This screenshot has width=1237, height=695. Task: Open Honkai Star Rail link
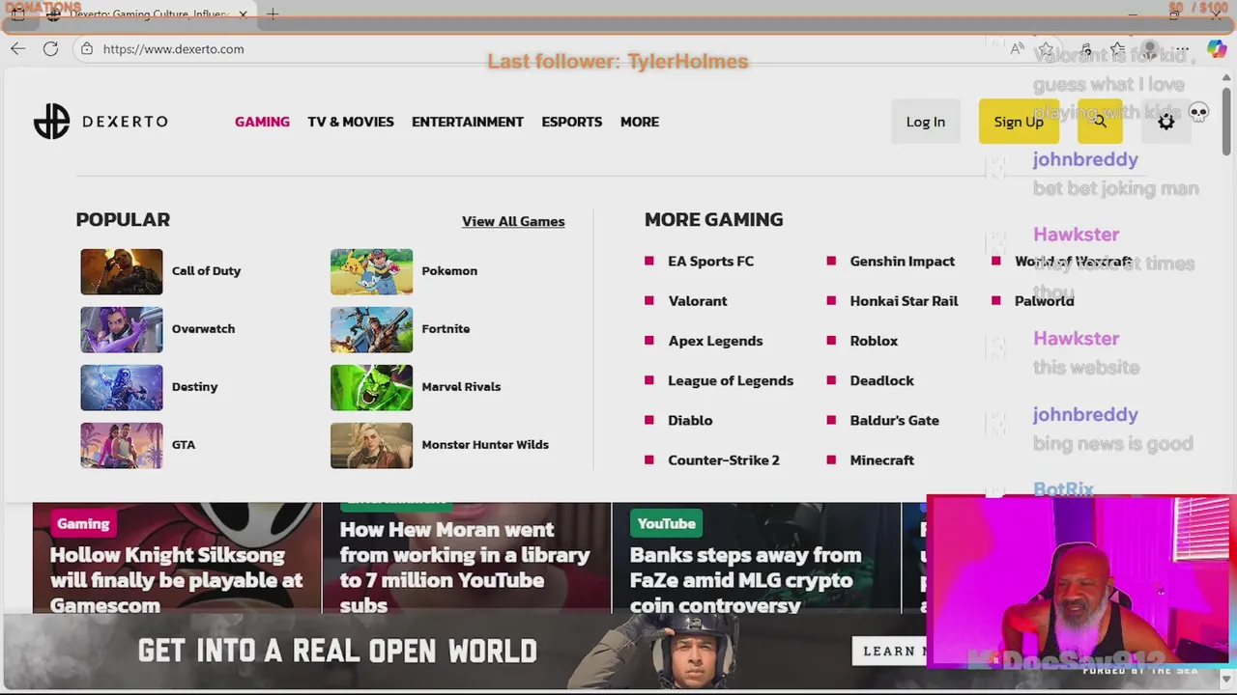coord(904,300)
